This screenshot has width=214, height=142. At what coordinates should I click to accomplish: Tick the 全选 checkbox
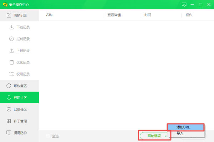pos(48,136)
